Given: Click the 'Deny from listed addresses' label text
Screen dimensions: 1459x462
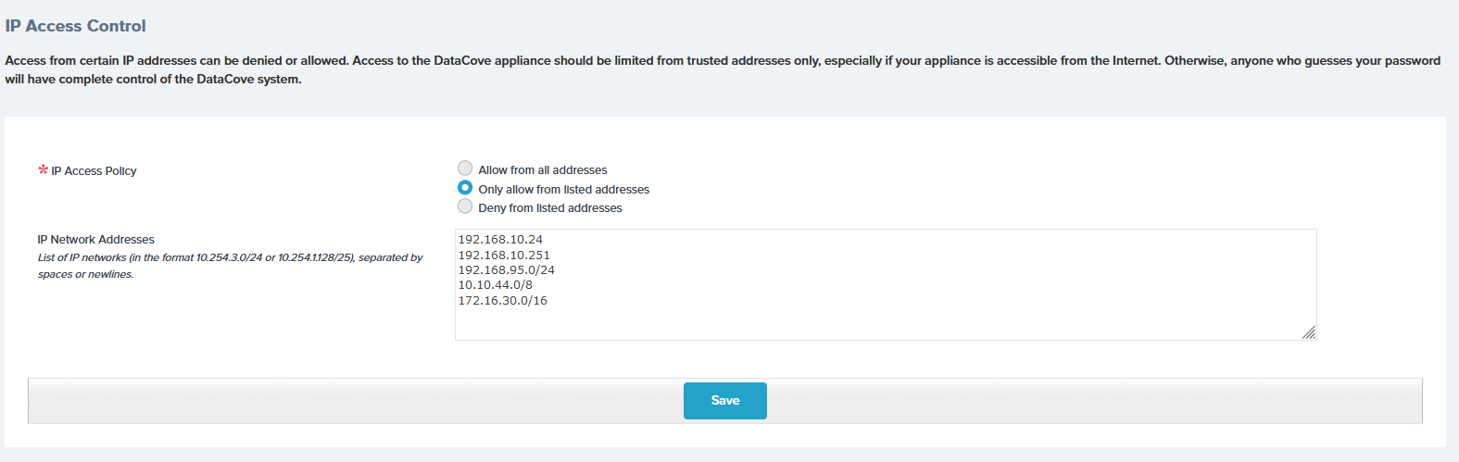Looking at the screenshot, I should click(x=550, y=208).
